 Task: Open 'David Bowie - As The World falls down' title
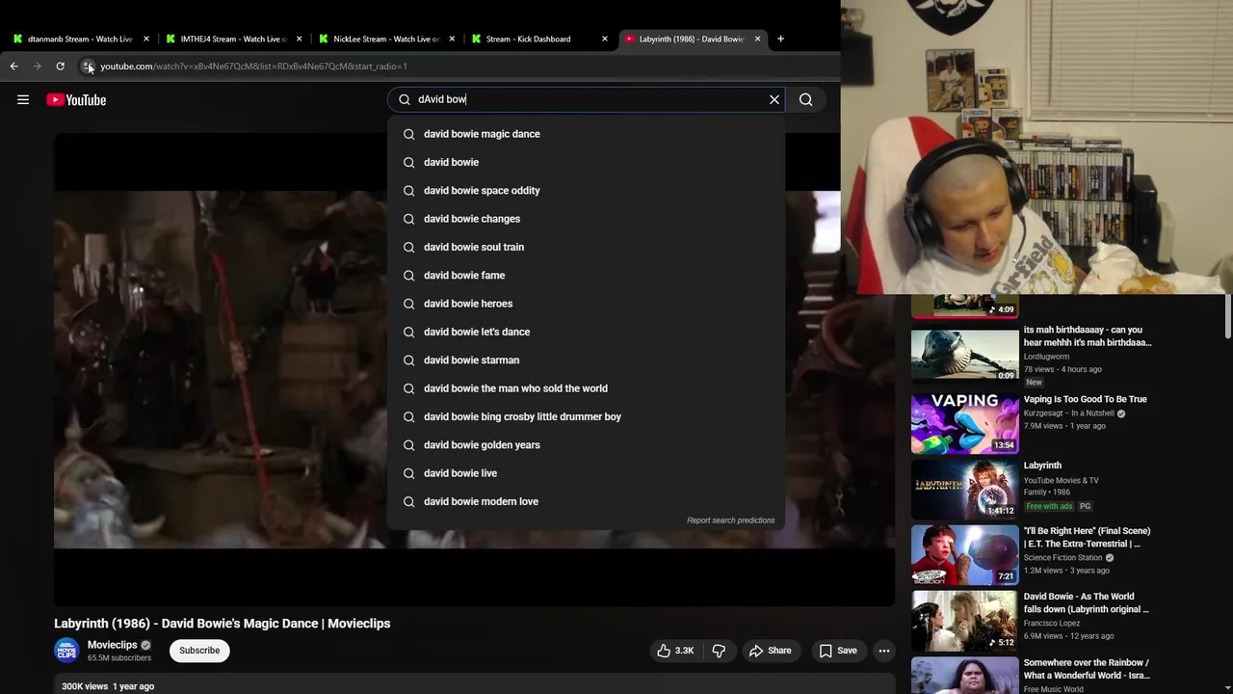coord(1086,602)
